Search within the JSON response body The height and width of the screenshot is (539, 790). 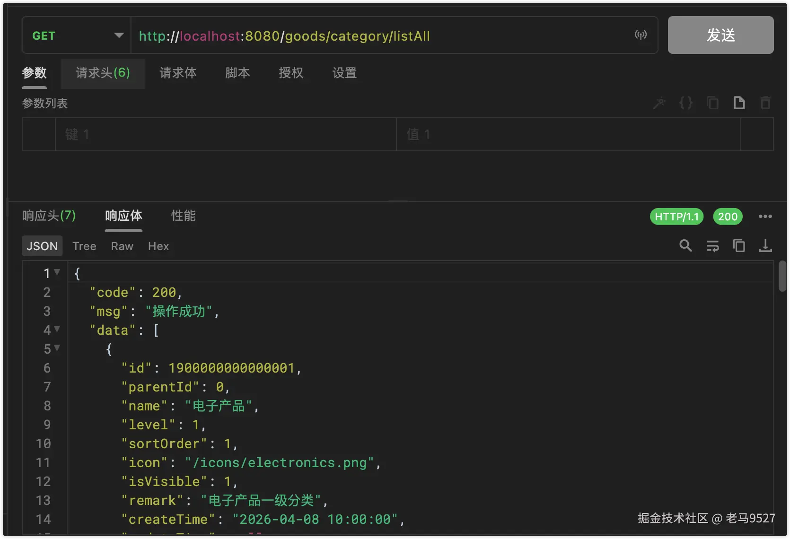coord(685,246)
